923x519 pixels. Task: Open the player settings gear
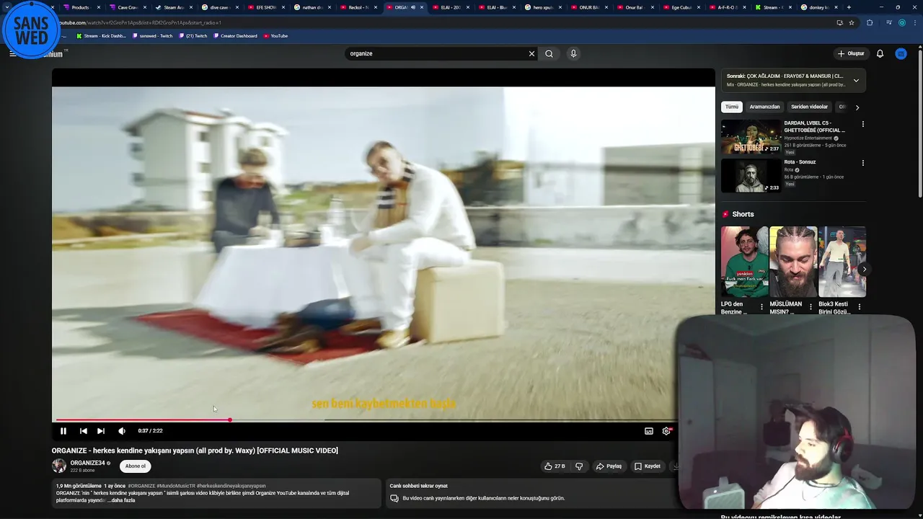coord(666,431)
